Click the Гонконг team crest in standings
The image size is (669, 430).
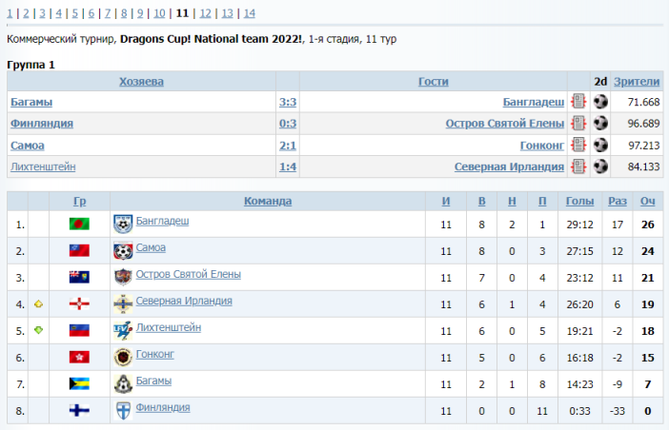[123, 357]
